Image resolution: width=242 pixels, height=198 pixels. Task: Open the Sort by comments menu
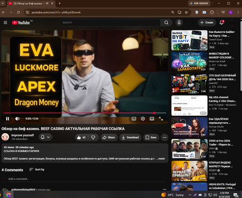pyautogui.click(x=37, y=169)
